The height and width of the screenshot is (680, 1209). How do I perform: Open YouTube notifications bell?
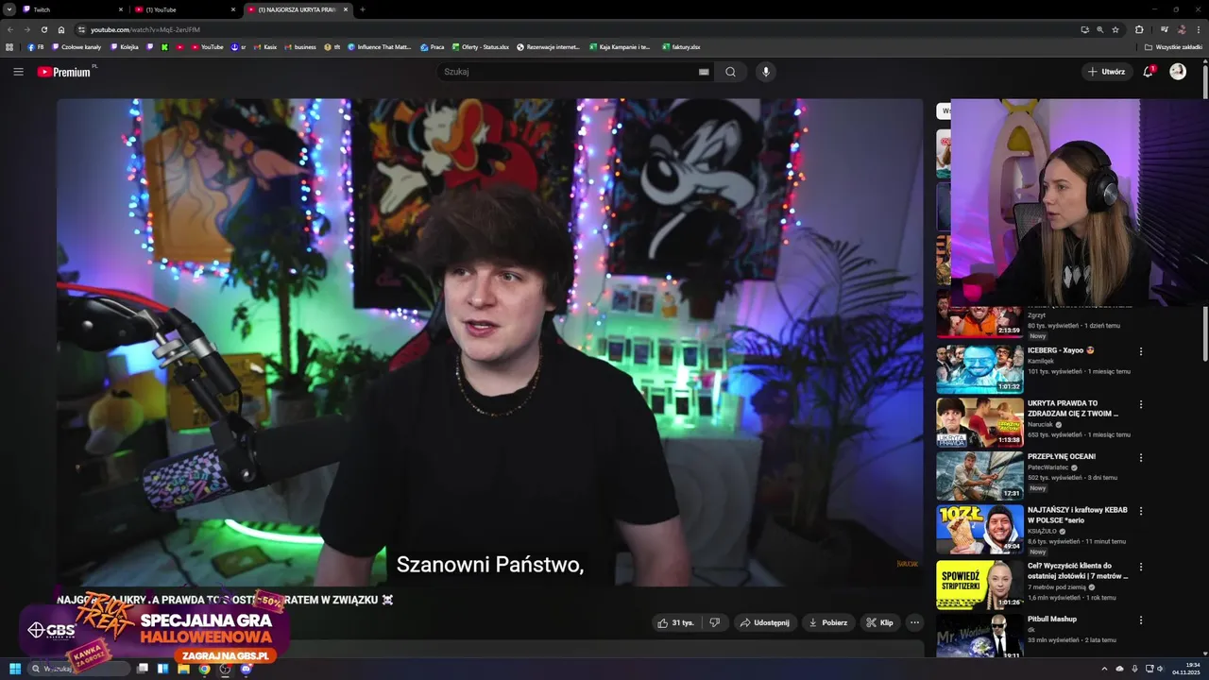pyautogui.click(x=1149, y=72)
